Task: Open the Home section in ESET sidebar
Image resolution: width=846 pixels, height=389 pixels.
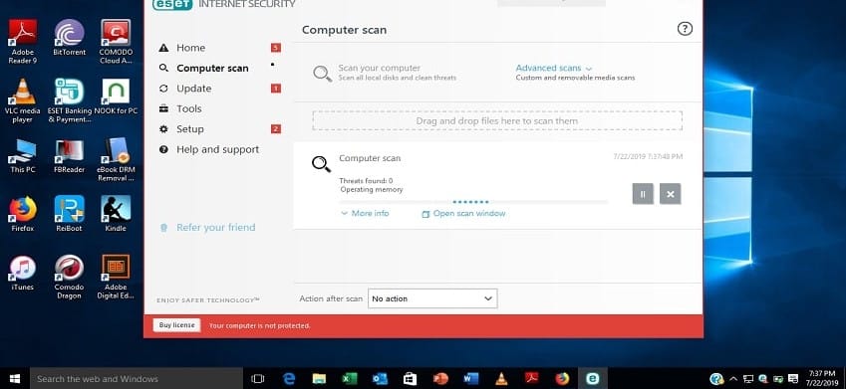Action: point(190,48)
